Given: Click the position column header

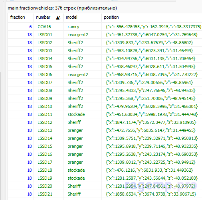Looking at the screenshot, I should [x=152, y=18].
